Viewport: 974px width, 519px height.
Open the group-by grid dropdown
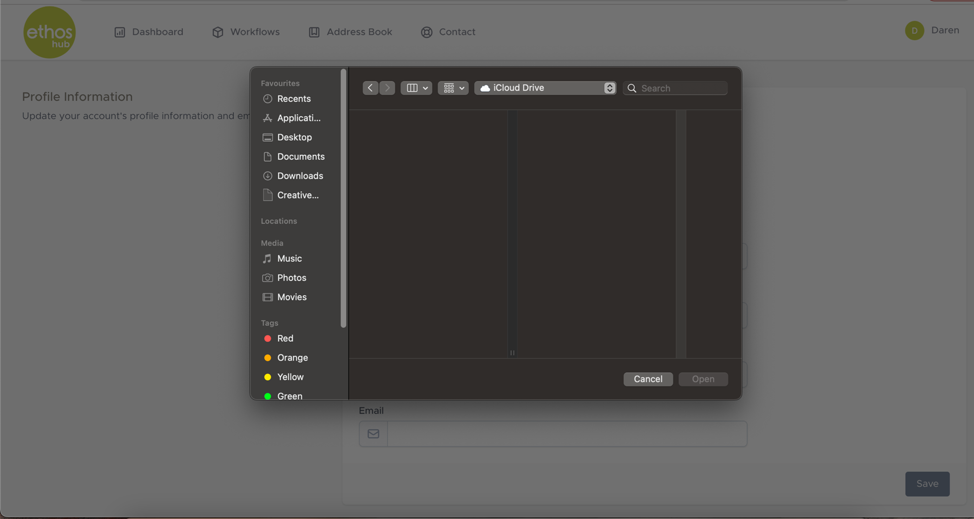(453, 88)
